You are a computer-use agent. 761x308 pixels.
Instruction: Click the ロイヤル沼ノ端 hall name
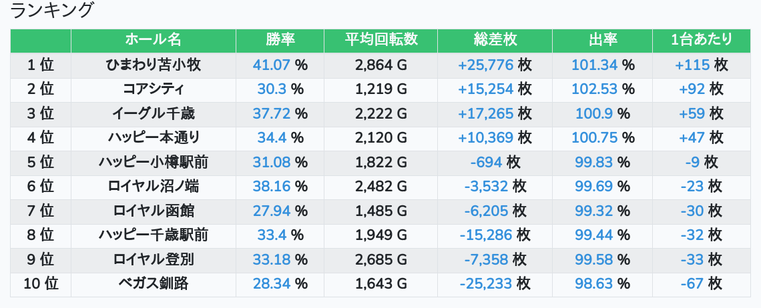click(x=154, y=187)
